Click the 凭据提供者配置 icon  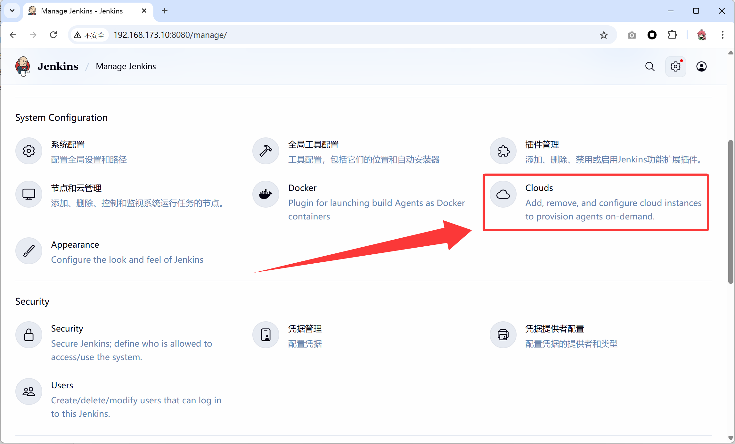coord(503,335)
